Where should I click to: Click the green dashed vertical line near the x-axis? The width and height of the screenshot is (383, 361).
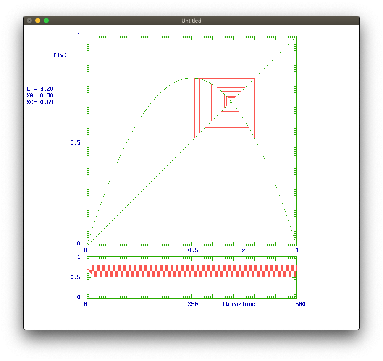[x=231, y=235]
